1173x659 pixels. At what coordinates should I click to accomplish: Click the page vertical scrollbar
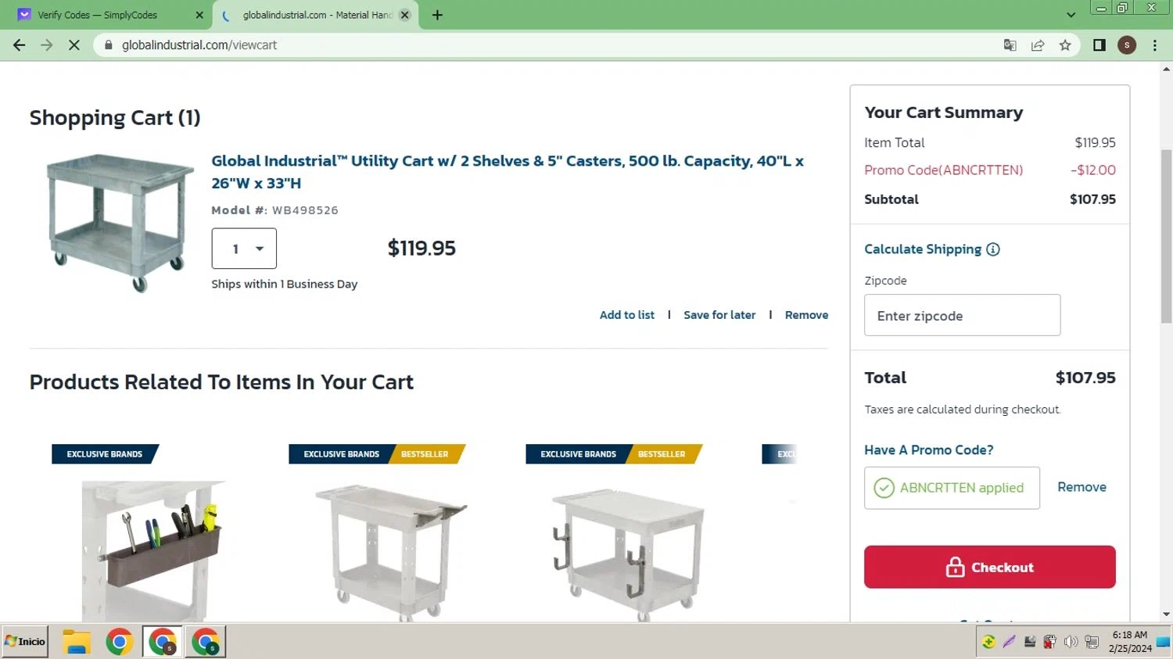click(x=1166, y=235)
